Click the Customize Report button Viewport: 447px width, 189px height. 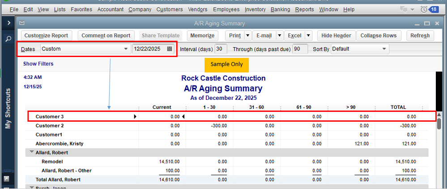click(x=46, y=36)
